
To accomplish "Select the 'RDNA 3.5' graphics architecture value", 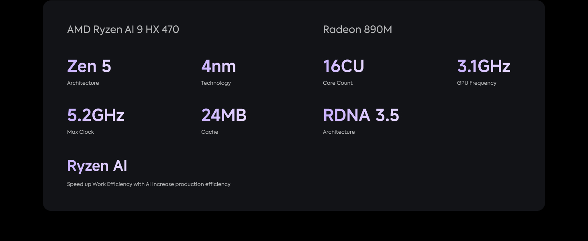I will coord(361,115).
